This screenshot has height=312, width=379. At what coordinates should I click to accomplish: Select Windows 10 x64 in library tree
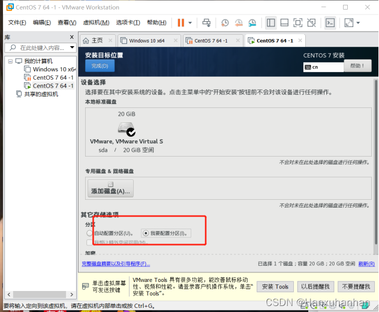(50, 69)
